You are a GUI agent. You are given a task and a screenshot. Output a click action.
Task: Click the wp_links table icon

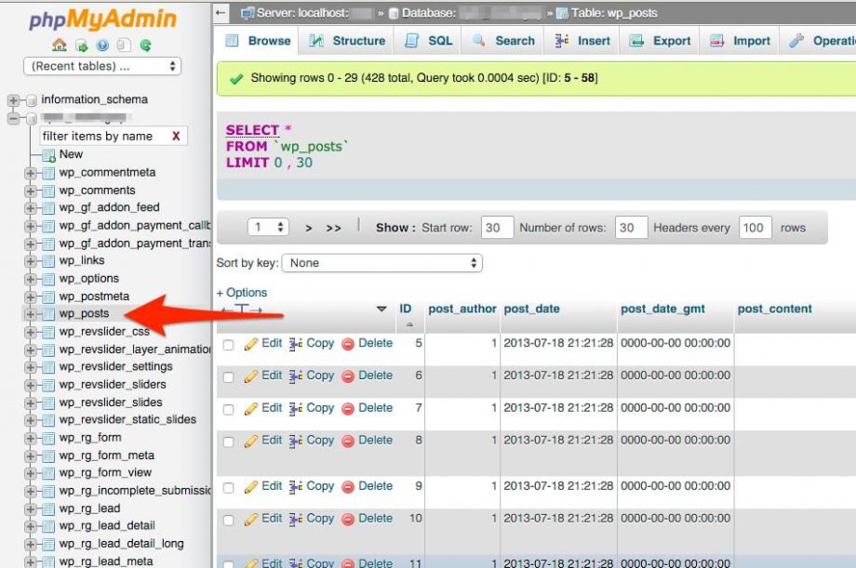(x=48, y=261)
